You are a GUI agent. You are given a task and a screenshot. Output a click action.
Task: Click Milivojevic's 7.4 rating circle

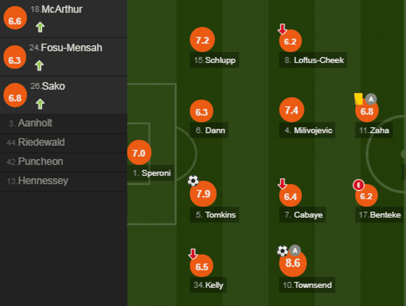click(x=292, y=110)
